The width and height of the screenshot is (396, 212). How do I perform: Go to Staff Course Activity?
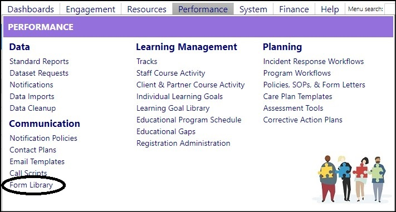(x=171, y=73)
